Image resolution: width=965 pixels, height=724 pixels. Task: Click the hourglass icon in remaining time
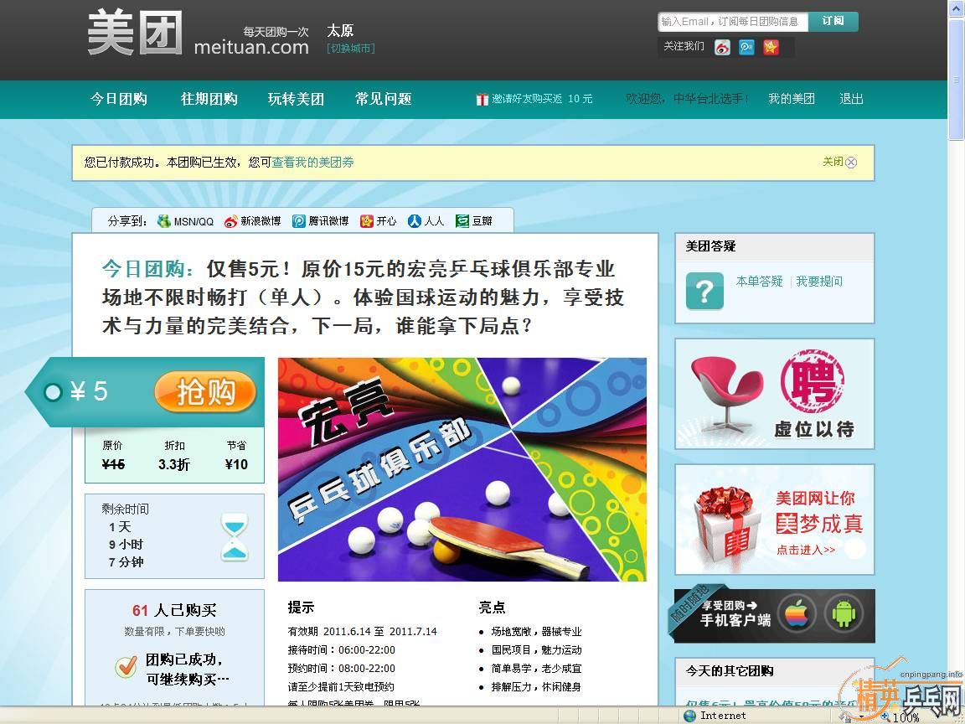235,537
